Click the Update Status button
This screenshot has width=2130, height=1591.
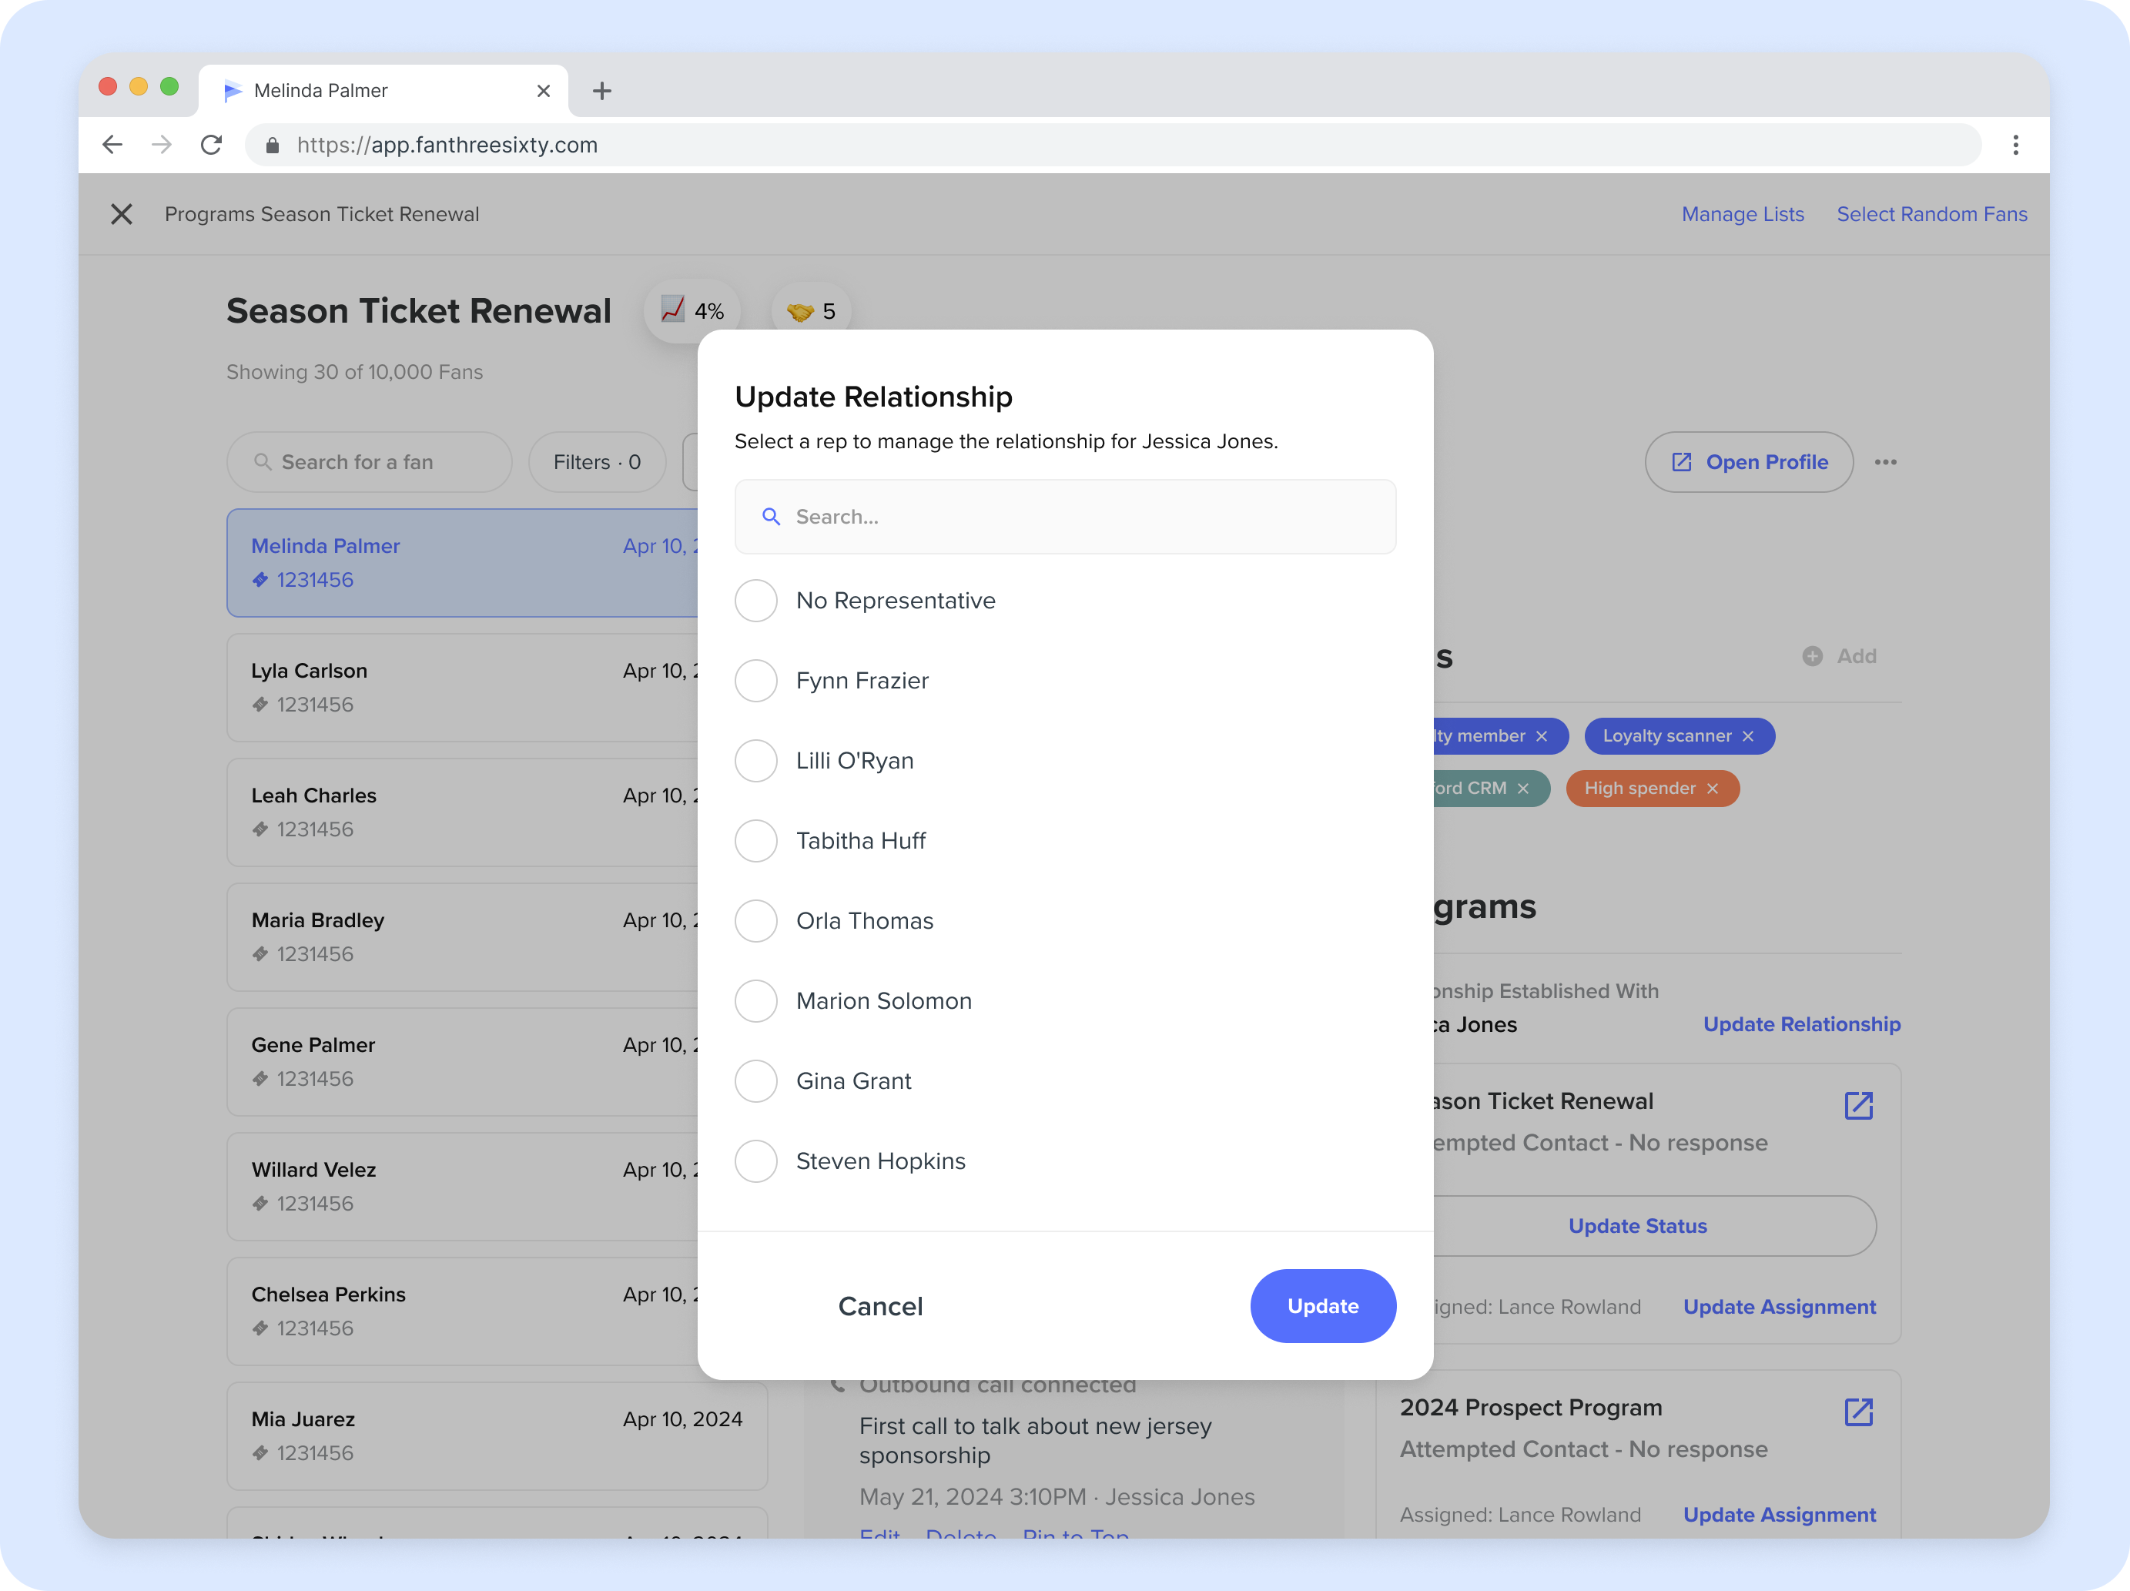point(1637,1226)
